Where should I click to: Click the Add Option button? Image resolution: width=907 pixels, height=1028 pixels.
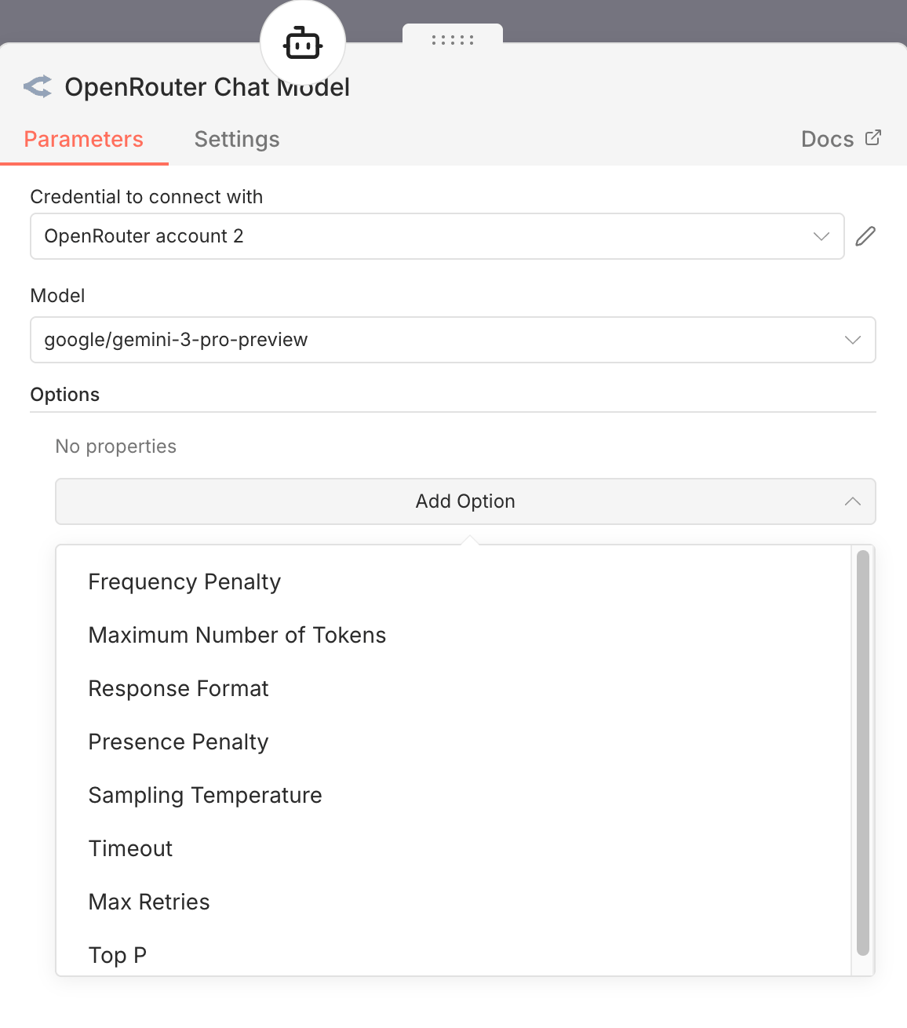464,501
